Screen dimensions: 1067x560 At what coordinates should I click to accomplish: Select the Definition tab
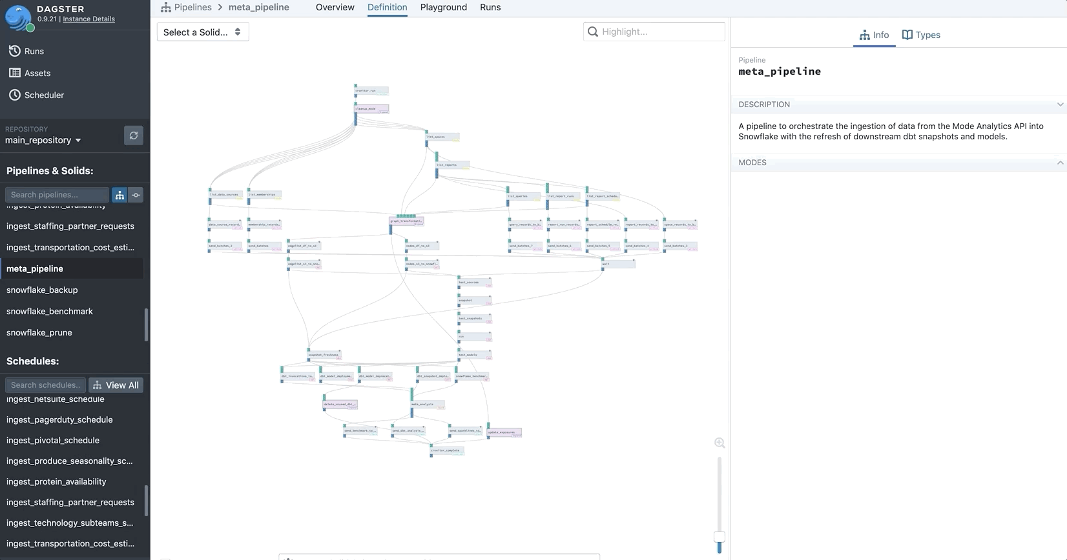tap(387, 7)
